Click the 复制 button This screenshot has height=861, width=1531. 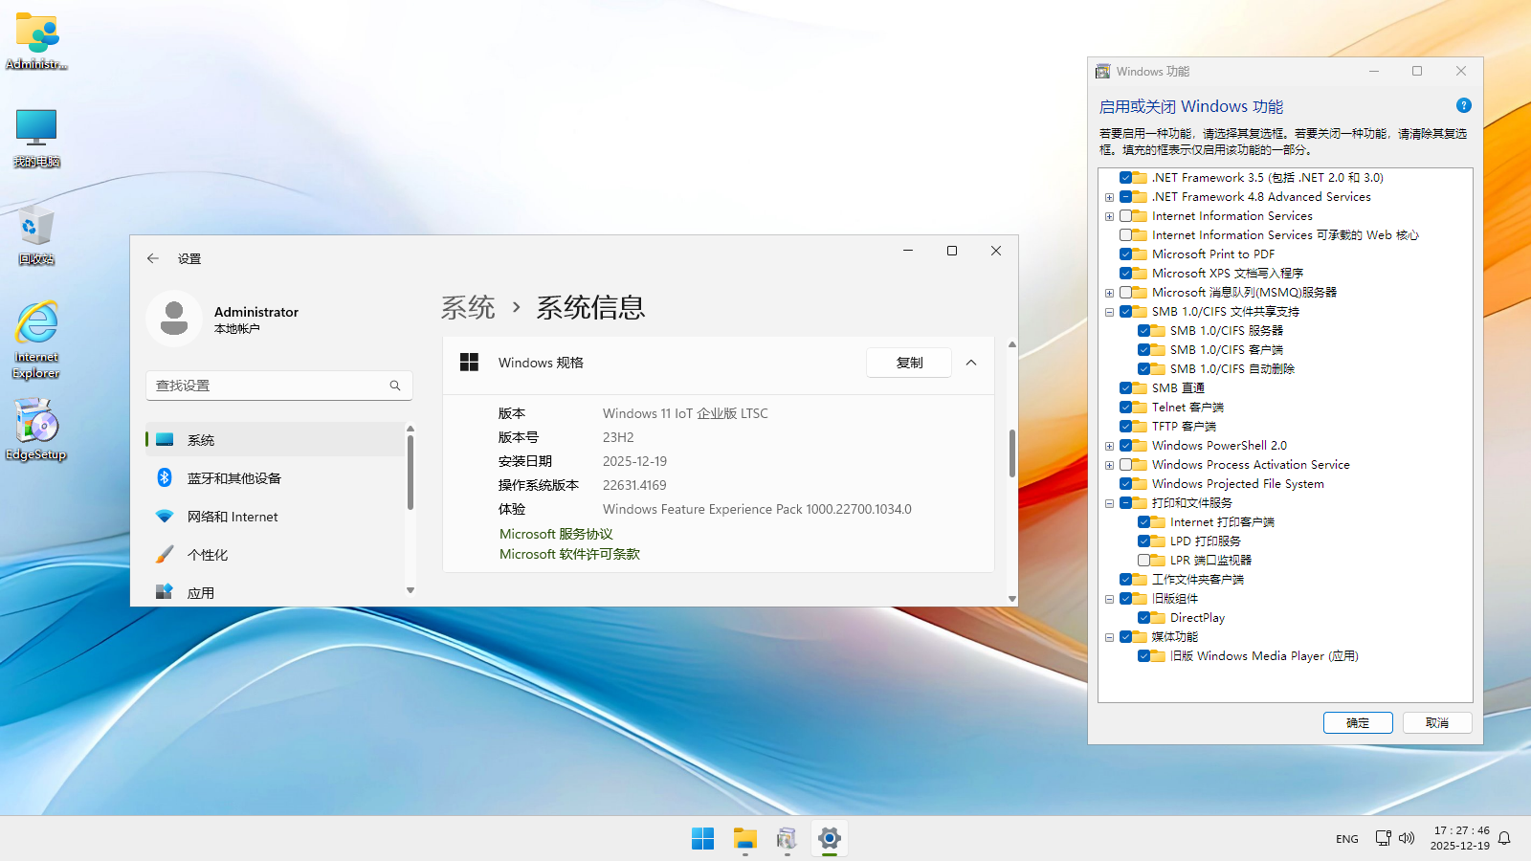coord(909,363)
